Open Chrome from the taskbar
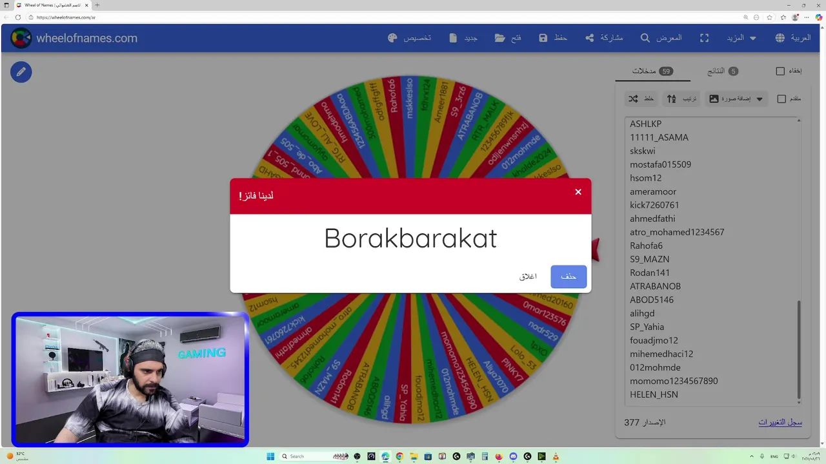Image resolution: width=826 pixels, height=464 pixels. (x=399, y=456)
